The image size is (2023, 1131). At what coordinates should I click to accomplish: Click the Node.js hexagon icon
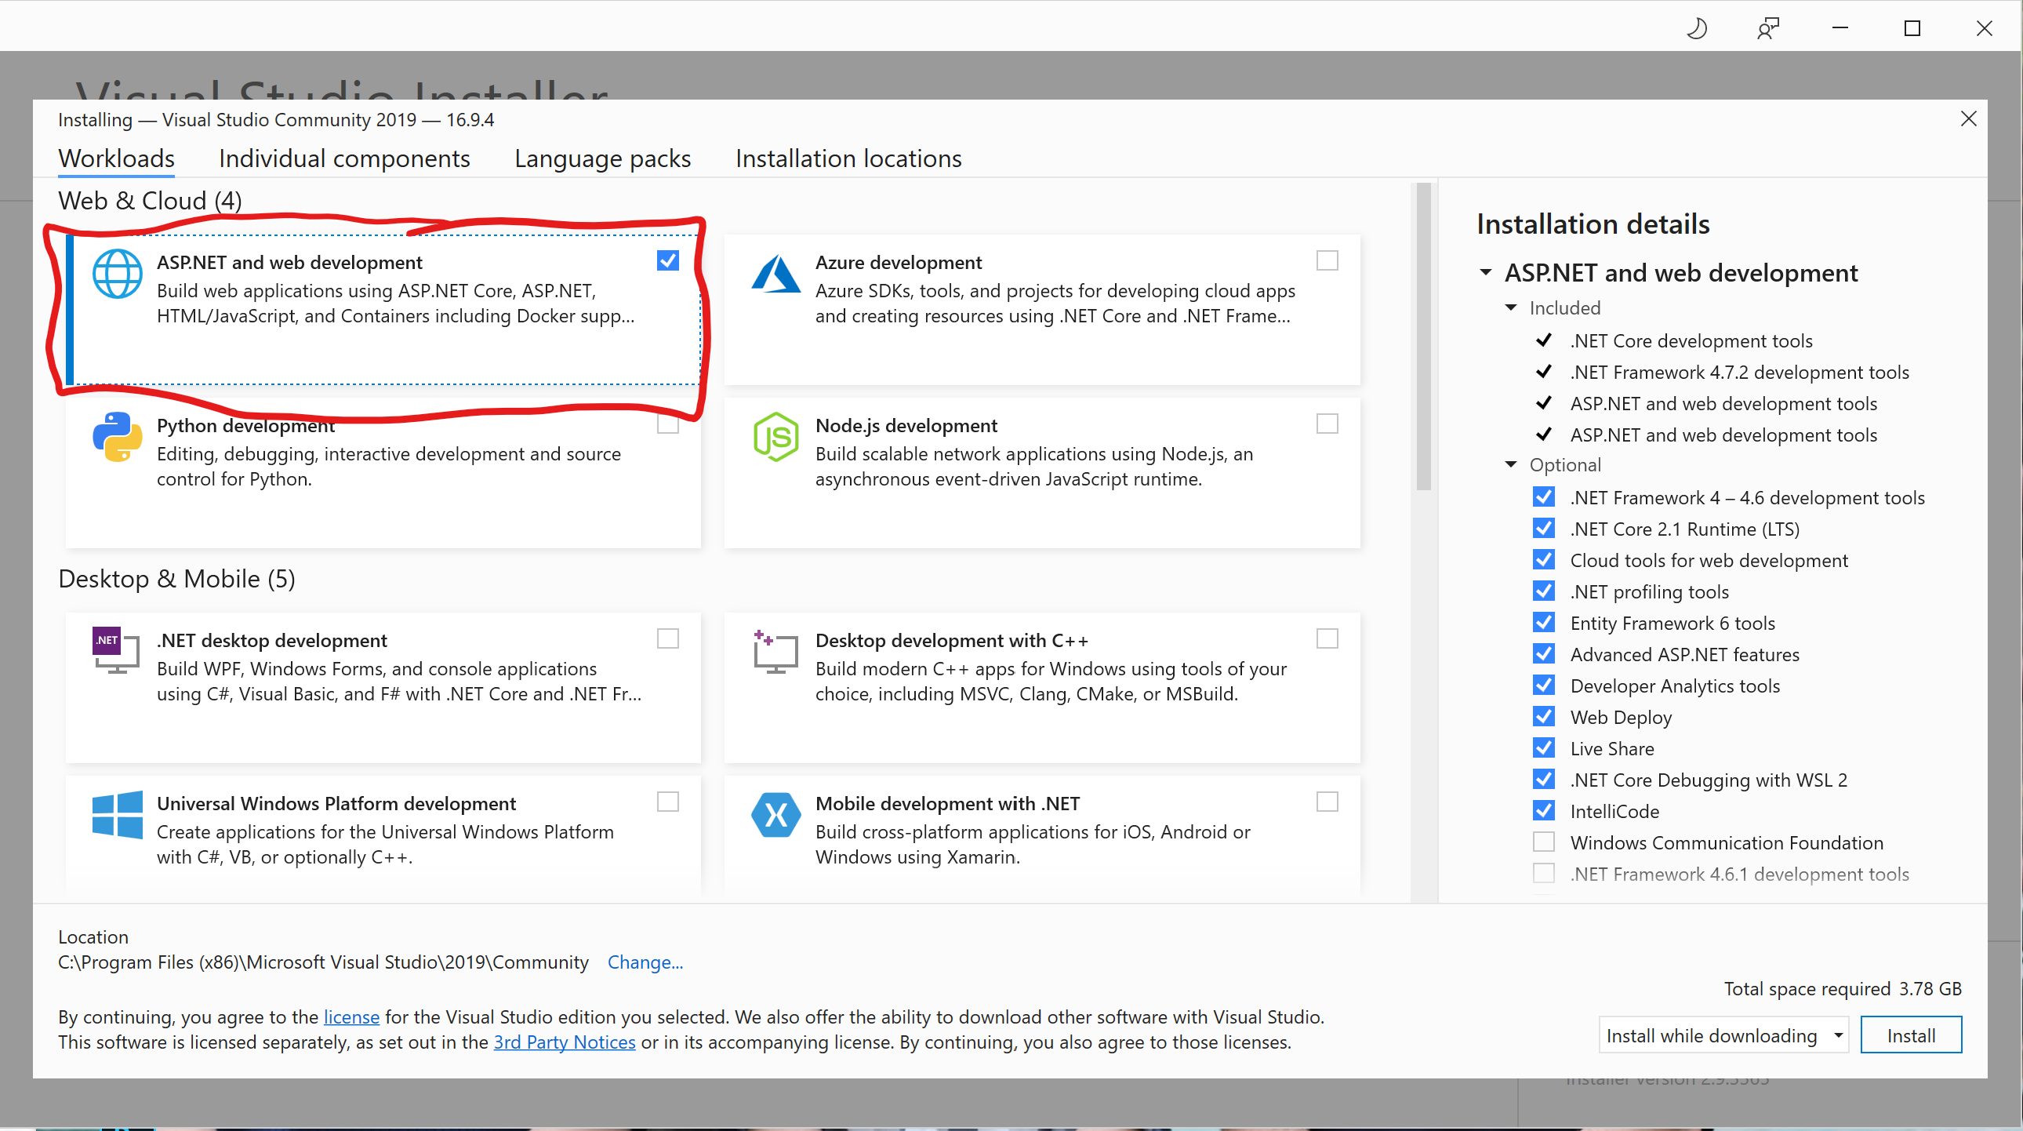pos(775,437)
